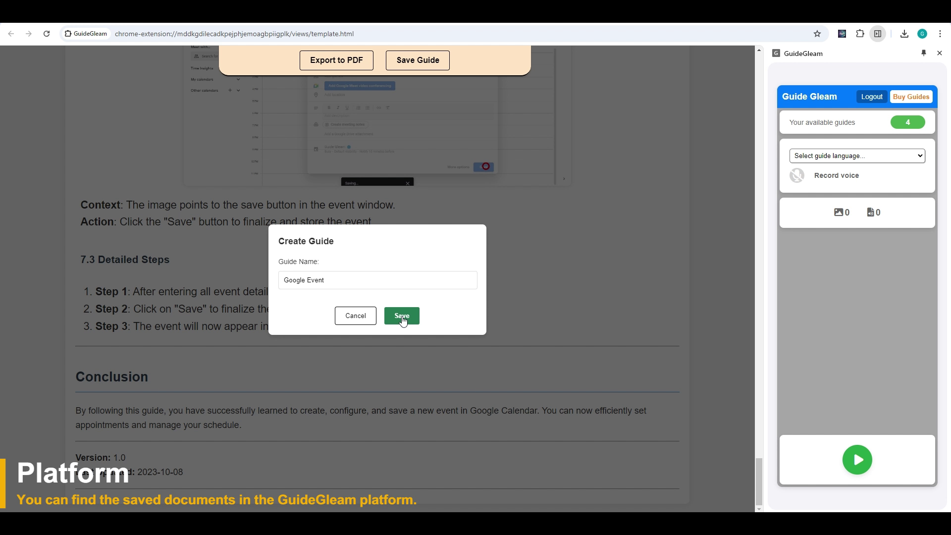Open Chrome downloads icon
951x535 pixels.
[x=904, y=34]
